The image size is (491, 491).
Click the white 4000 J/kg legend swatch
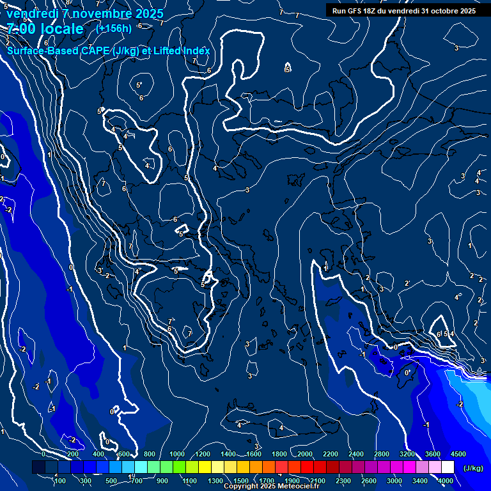448,468
